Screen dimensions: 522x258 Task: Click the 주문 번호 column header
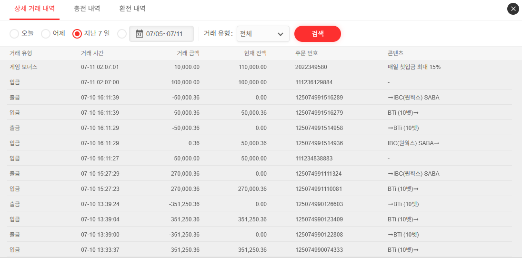pyautogui.click(x=306, y=53)
